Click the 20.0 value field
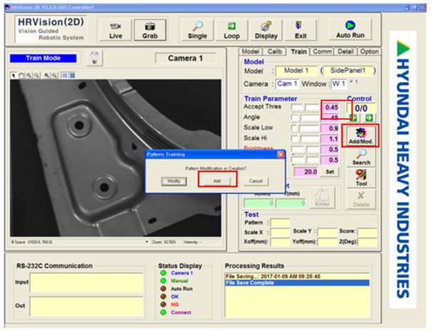 (x=306, y=172)
